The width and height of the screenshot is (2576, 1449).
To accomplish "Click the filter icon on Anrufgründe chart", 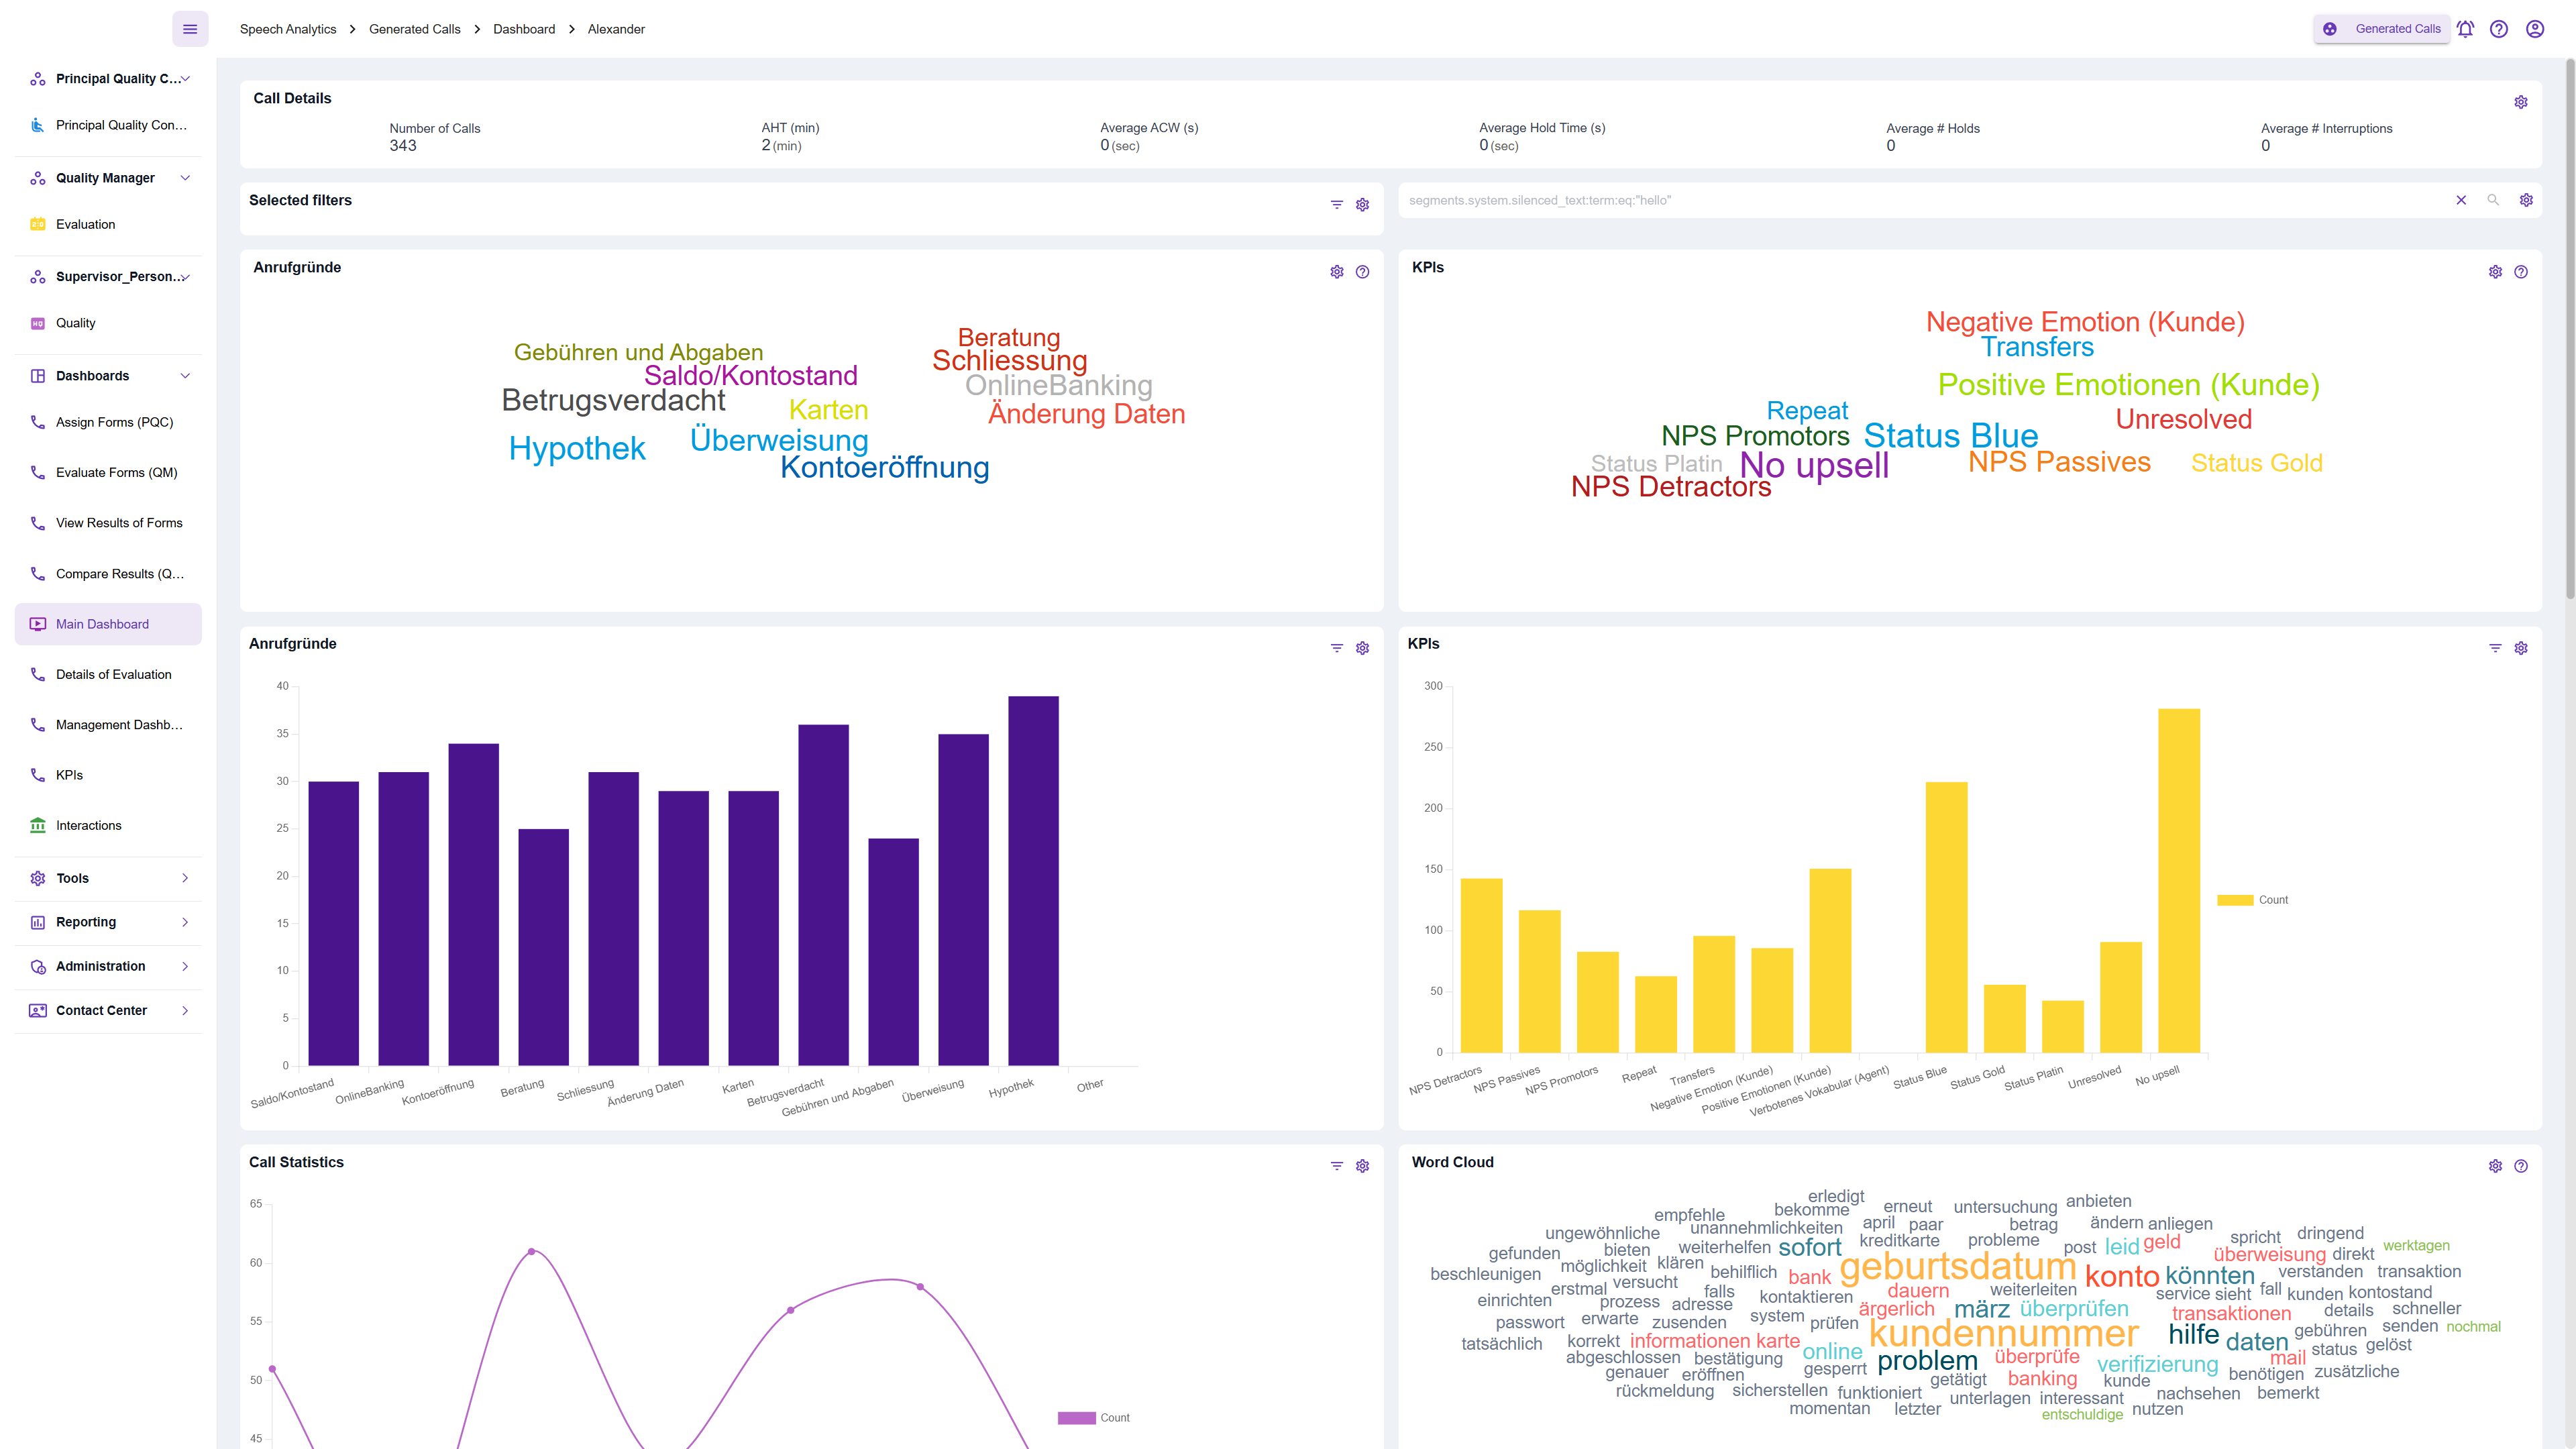I will point(1336,647).
